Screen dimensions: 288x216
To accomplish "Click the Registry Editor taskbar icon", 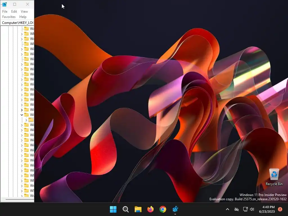I will pyautogui.click(x=175, y=209).
